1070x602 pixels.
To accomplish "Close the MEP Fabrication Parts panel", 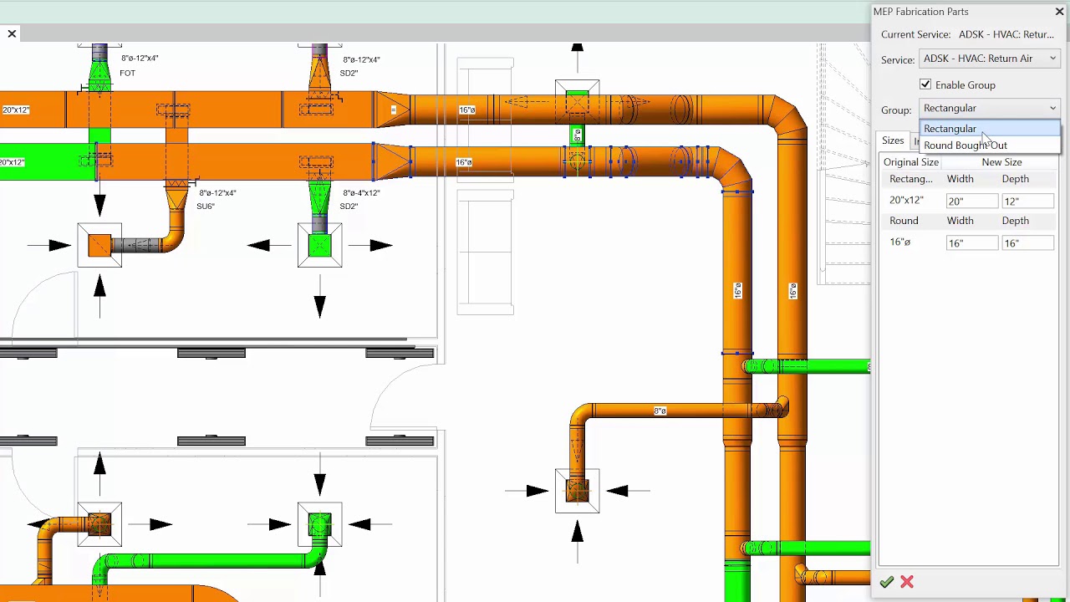I will pyautogui.click(x=1059, y=12).
